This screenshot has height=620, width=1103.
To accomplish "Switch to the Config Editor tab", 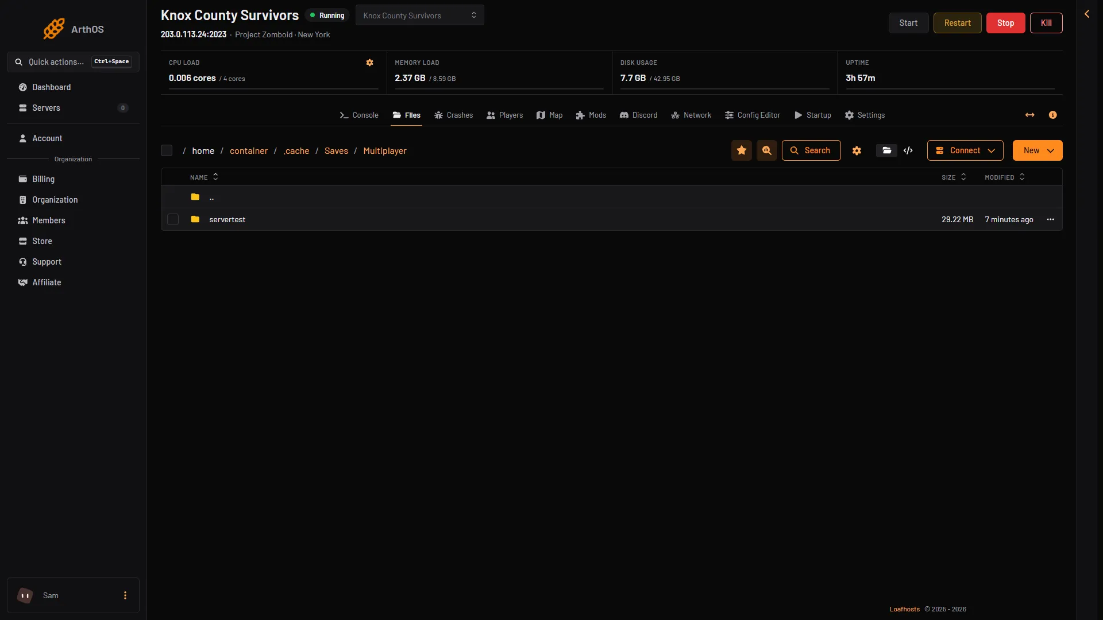I will pyautogui.click(x=753, y=115).
